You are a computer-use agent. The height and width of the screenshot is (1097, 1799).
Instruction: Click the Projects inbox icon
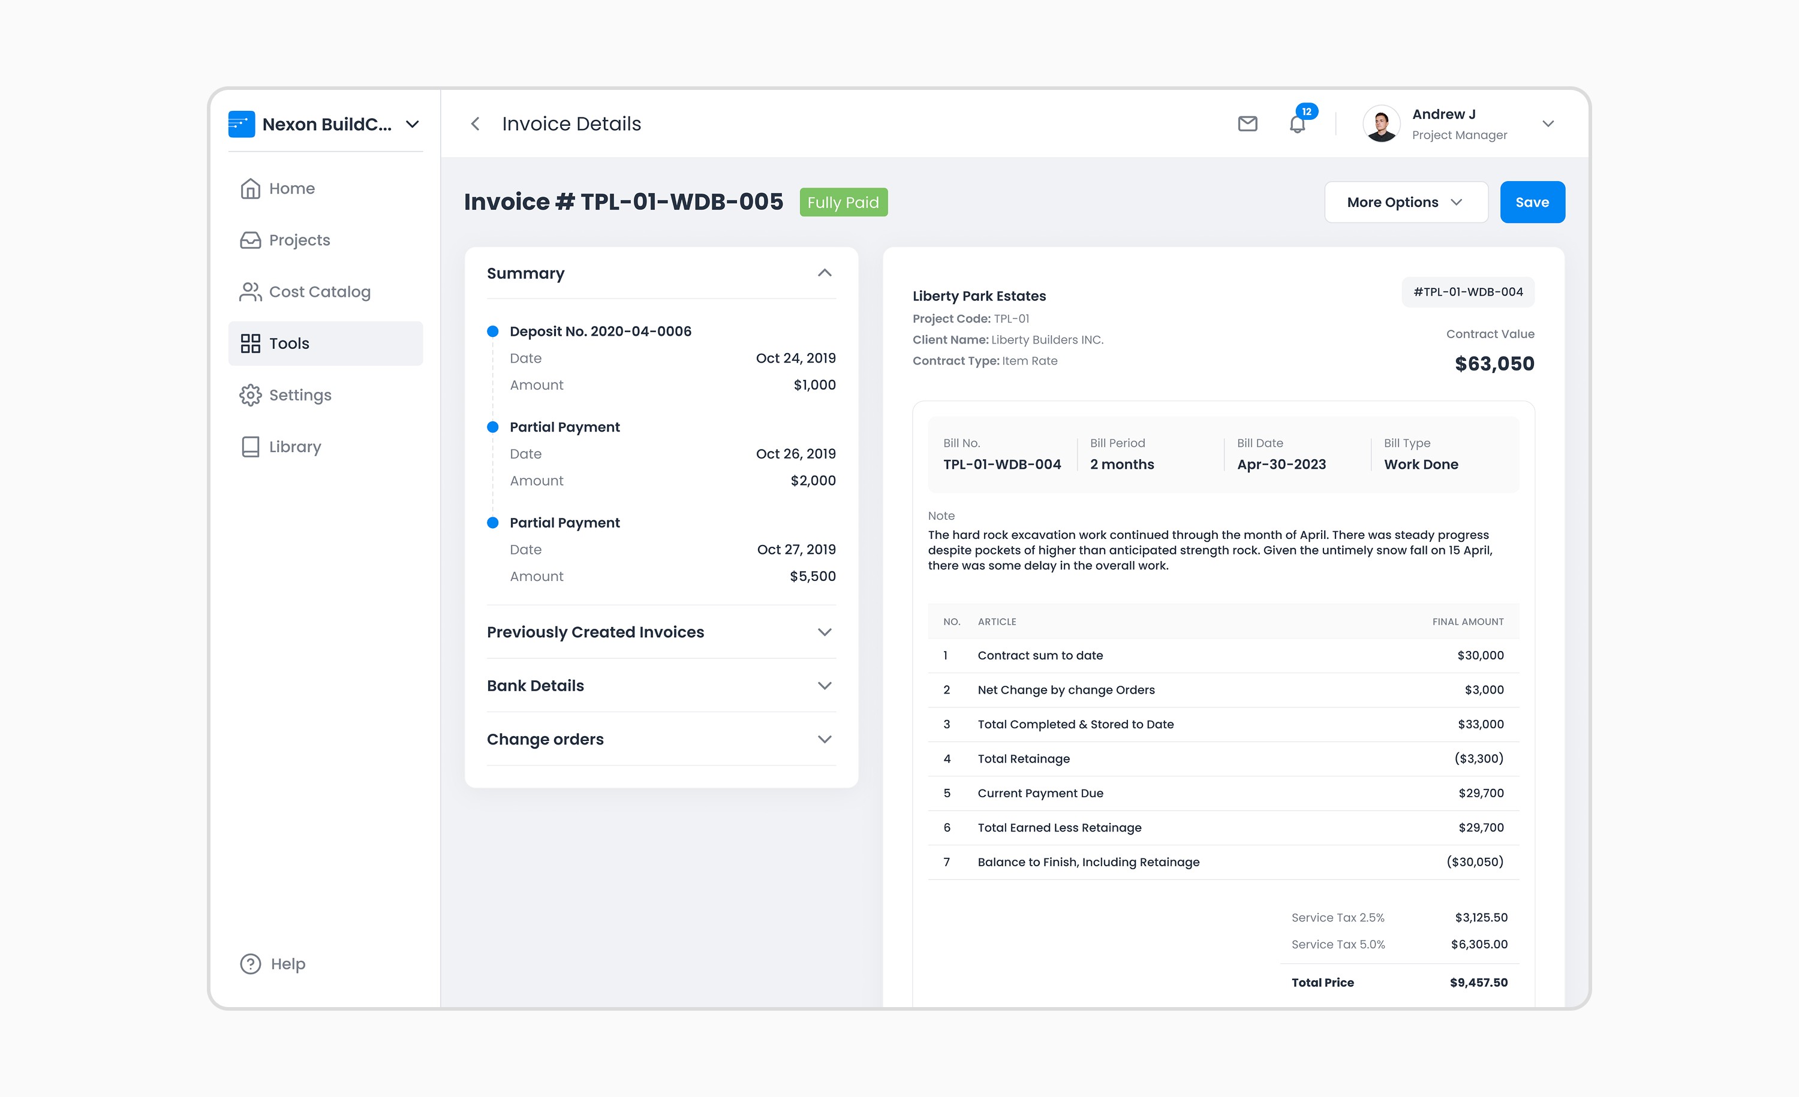251,240
